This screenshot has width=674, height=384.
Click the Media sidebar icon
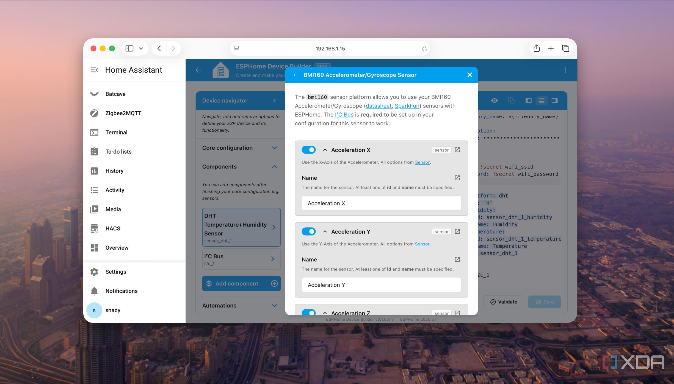94,209
